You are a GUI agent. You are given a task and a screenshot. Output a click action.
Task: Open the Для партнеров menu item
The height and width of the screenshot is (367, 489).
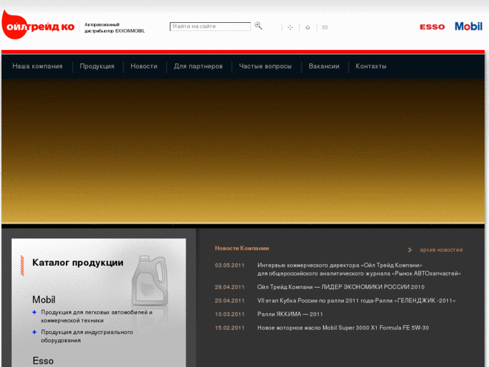point(198,66)
